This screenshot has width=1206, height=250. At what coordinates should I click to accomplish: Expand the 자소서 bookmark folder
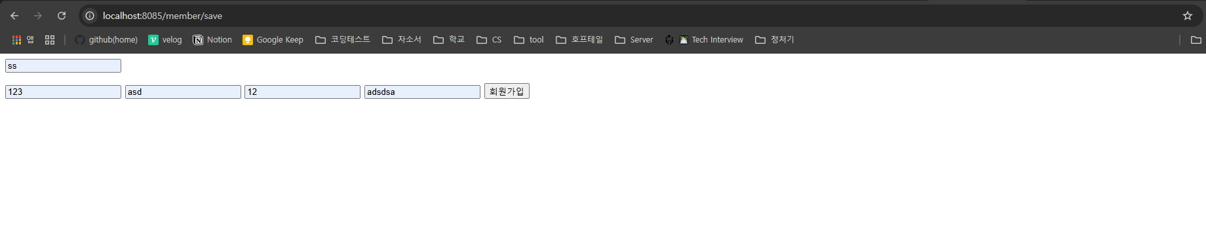pyautogui.click(x=402, y=40)
